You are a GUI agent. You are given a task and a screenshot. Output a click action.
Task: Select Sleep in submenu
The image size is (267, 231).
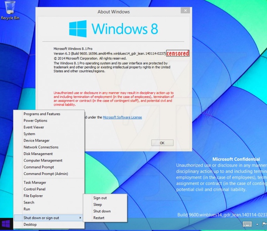pyautogui.click(x=105, y=205)
